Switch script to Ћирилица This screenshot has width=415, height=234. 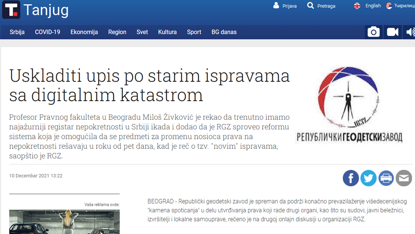point(404,6)
